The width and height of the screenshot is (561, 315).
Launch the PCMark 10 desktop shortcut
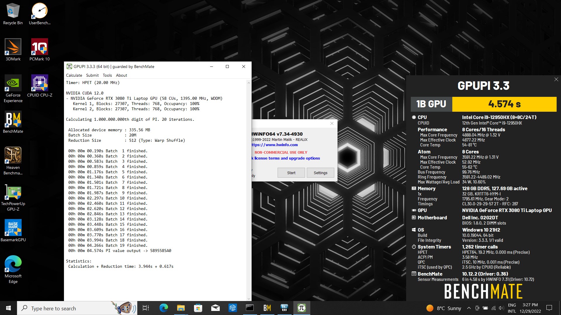(x=39, y=50)
